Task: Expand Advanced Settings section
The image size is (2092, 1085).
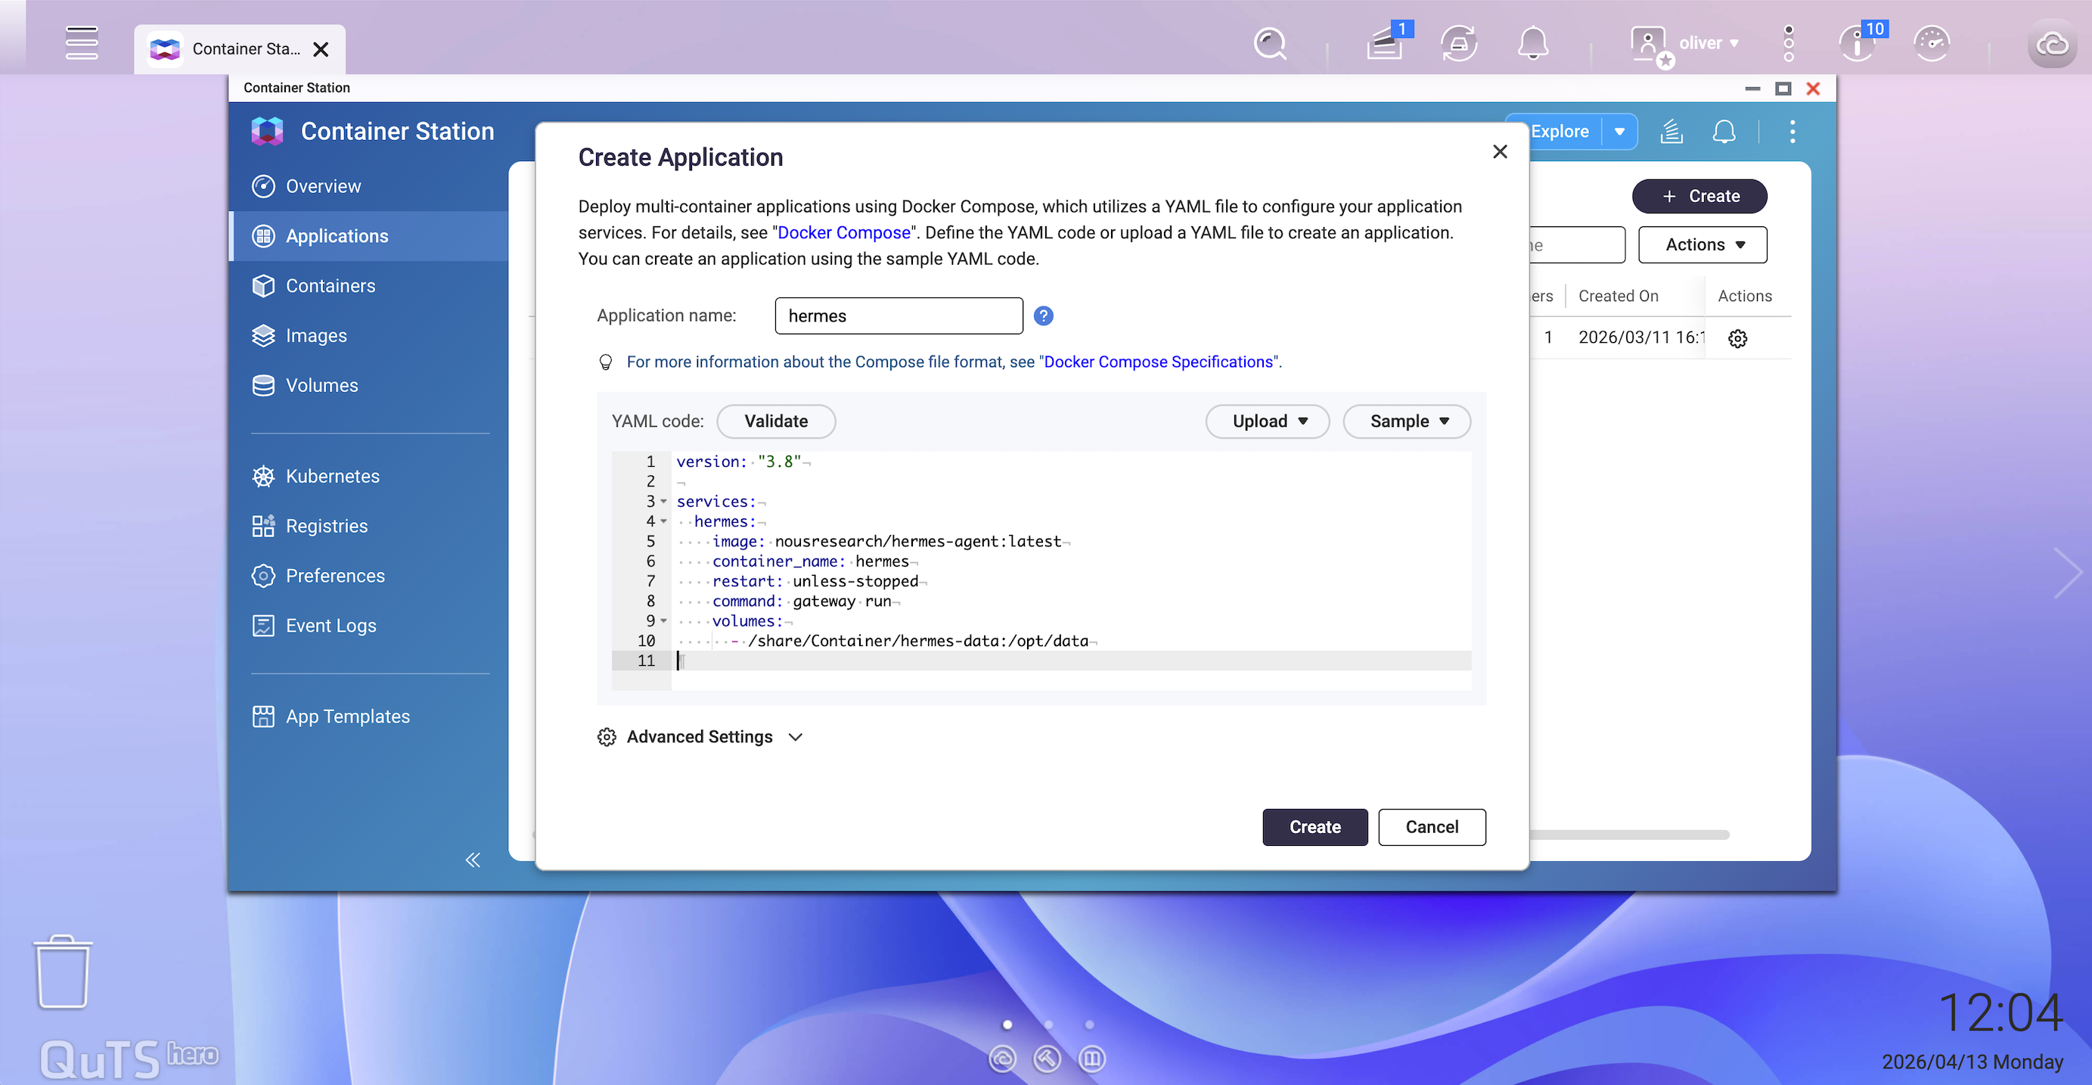Action: point(700,736)
